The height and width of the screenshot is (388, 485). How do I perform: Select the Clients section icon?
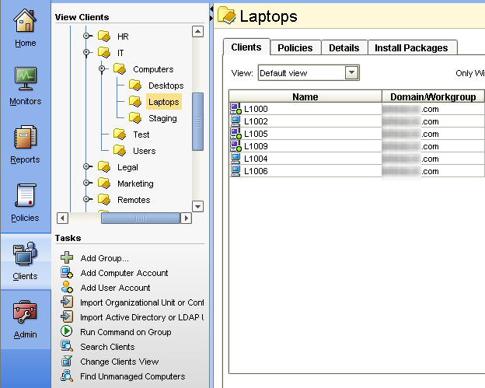[x=25, y=253]
